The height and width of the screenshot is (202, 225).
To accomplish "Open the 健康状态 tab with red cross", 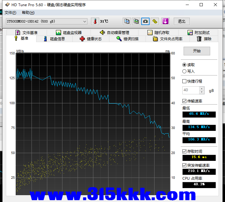I will tap(91, 39).
